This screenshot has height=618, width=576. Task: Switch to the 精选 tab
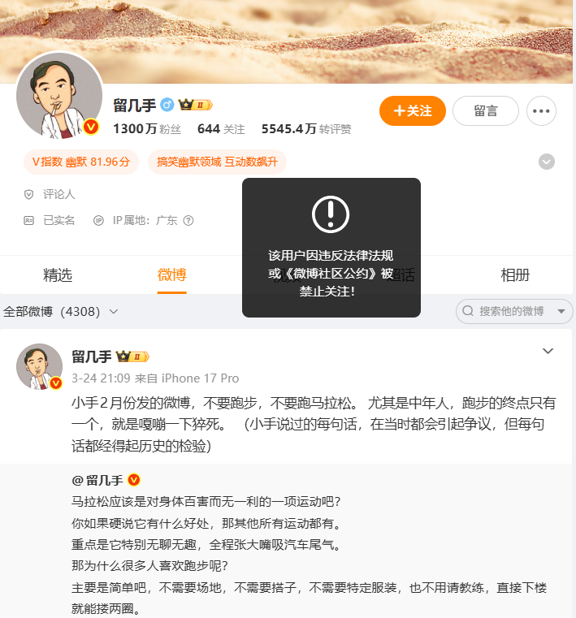click(58, 274)
